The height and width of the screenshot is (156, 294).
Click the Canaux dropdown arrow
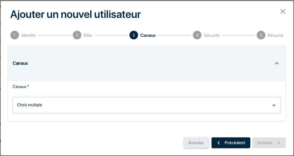[274, 106]
